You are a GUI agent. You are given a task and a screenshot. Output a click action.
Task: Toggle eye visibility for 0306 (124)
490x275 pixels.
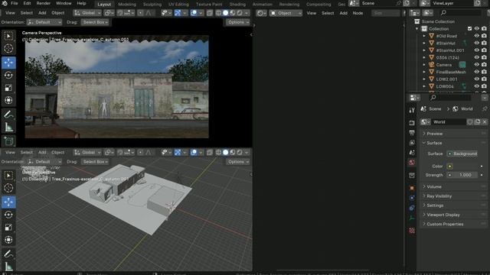(x=476, y=57)
